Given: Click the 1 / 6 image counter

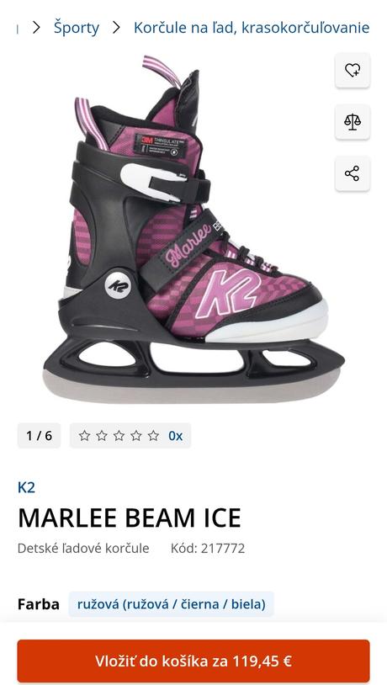Looking at the screenshot, I should pyautogui.click(x=39, y=436).
